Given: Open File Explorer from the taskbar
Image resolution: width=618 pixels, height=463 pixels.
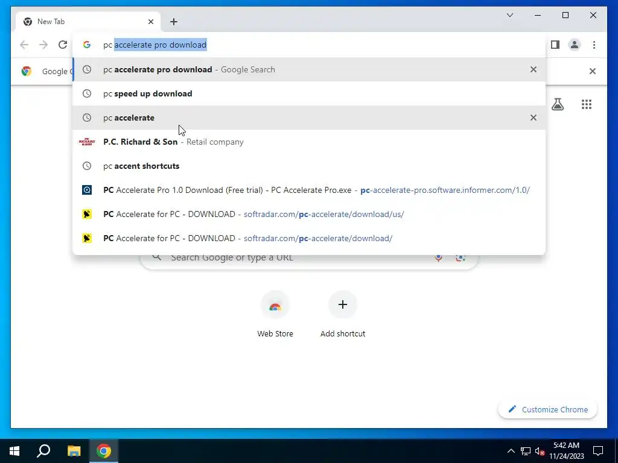Looking at the screenshot, I should 74,451.
